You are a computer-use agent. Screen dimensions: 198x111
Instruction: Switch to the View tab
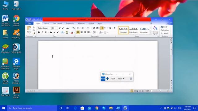tap(100, 23)
